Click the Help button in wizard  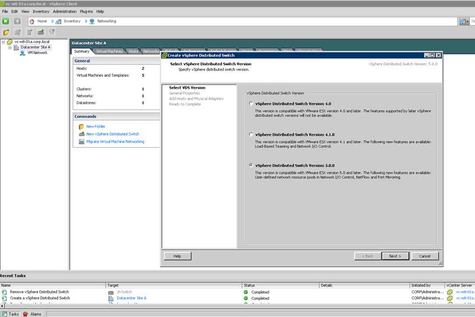coord(177,256)
